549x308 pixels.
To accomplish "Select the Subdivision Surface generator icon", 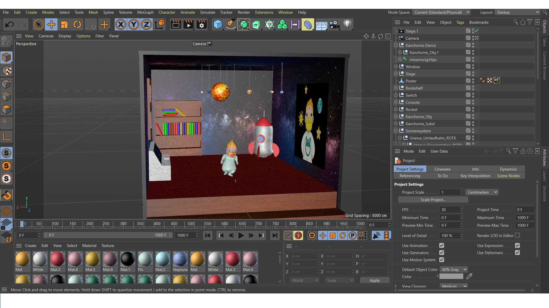I will click(243, 24).
